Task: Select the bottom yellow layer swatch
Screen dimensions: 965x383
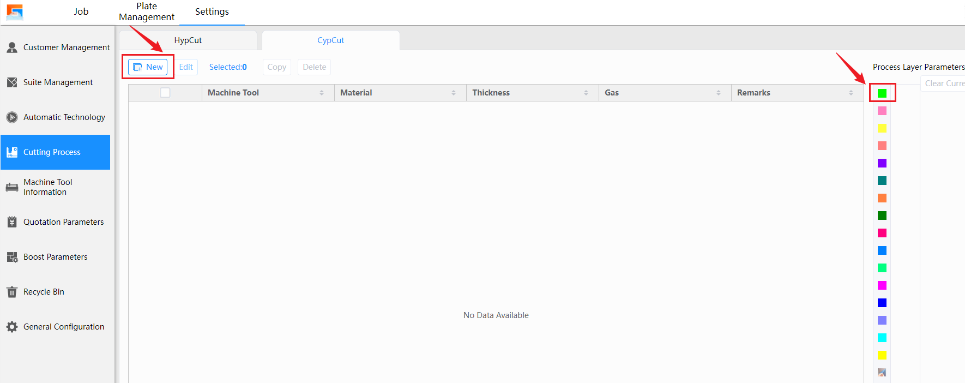Action: click(x=882, y=355)
